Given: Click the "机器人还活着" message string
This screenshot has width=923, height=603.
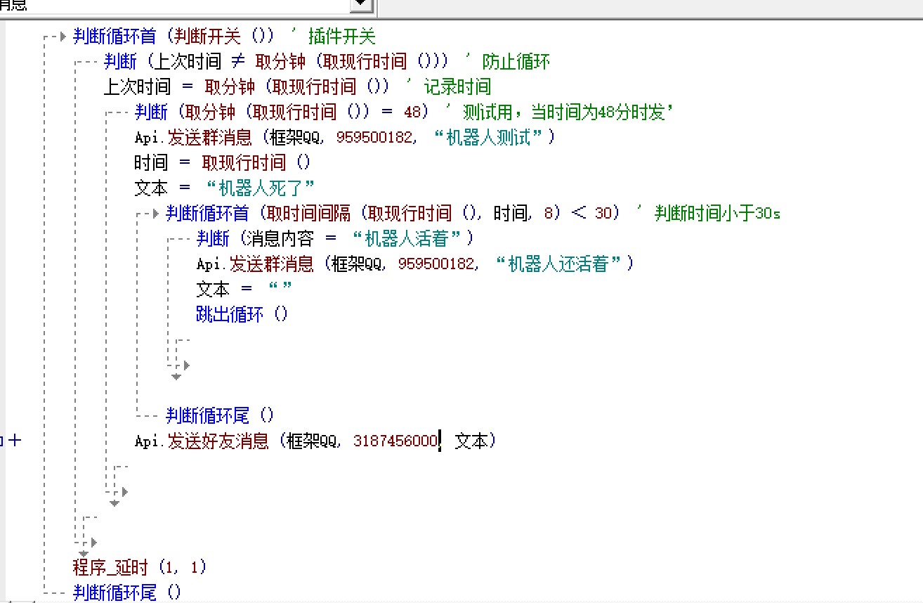Looking at the screenshot, I should [563, 264].
